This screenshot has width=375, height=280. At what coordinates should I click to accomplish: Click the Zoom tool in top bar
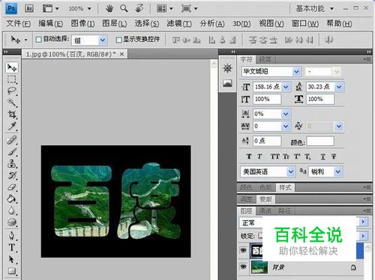pyautogui.click(x=124, y=9)
